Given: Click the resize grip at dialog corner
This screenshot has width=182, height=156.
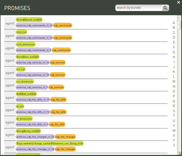Looking at the screenshot, I should 180,153.
